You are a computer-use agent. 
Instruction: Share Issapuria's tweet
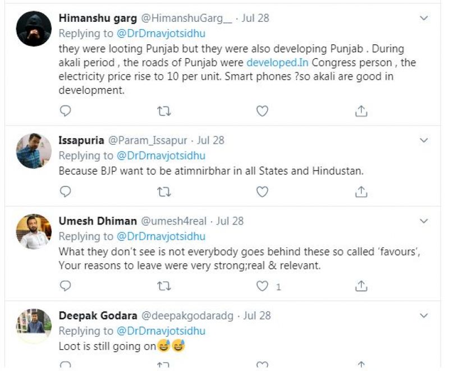point(361,192)
